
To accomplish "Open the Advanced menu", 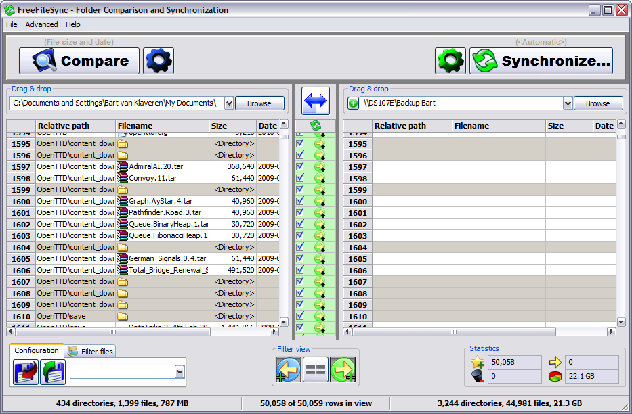I will (41, 24).
